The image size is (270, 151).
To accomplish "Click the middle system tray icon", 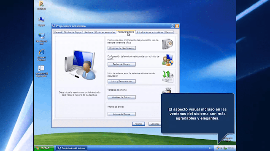I will [221, 148].
